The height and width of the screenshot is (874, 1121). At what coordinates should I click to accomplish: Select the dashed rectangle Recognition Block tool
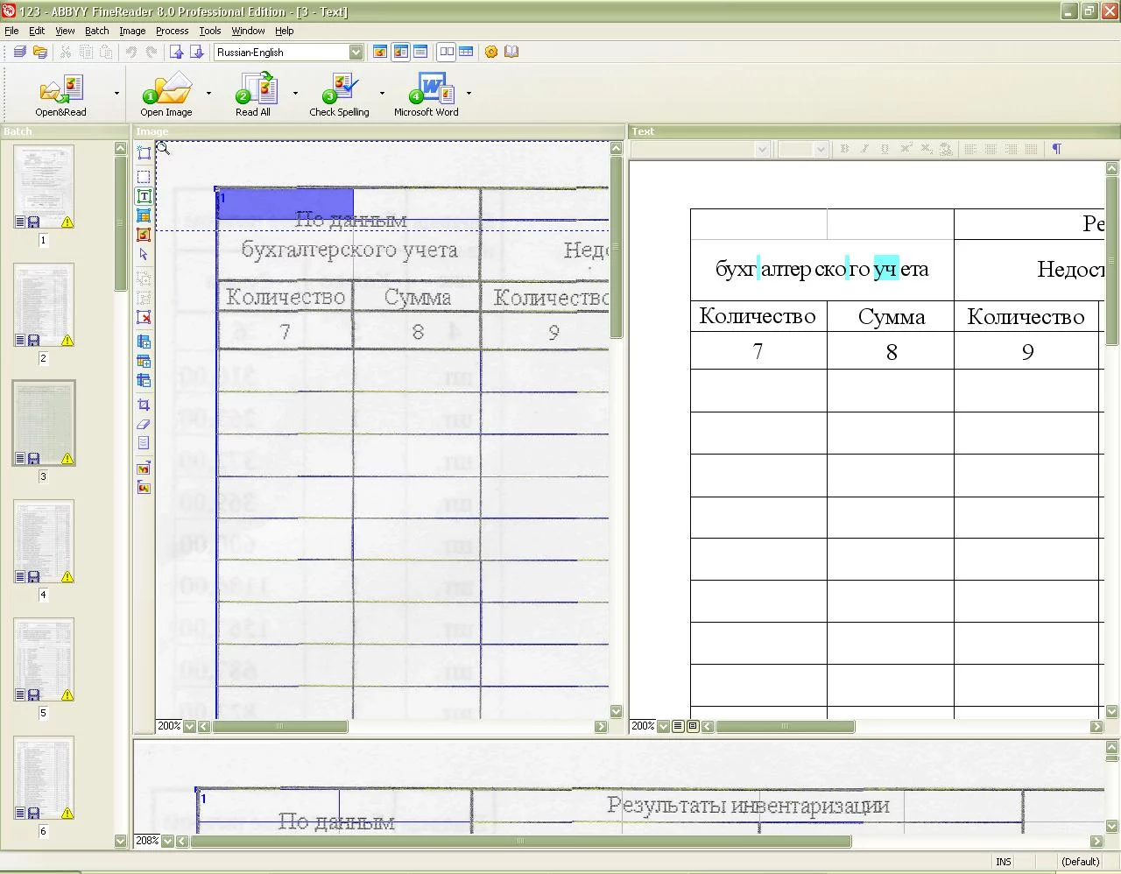click(144, 177)
